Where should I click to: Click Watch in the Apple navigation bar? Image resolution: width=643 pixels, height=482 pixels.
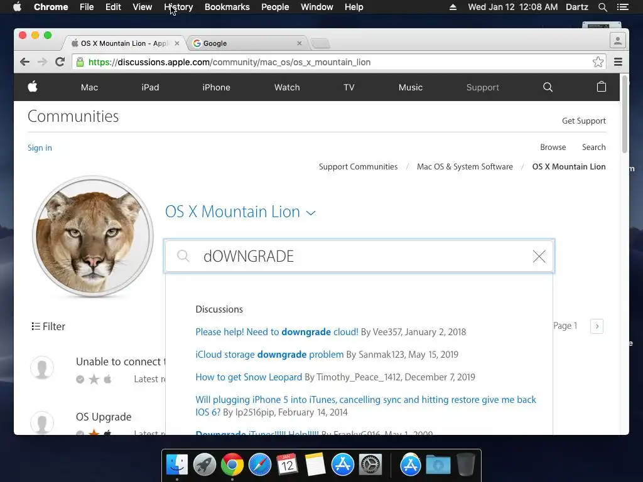coord(287,87)
